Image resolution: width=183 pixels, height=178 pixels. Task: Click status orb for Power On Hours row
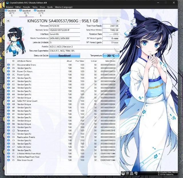coord(8,71)
